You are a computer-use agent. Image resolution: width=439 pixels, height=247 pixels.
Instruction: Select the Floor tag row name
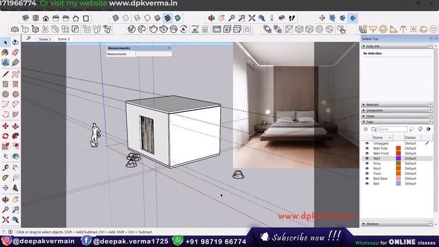(x=377, y=174)
